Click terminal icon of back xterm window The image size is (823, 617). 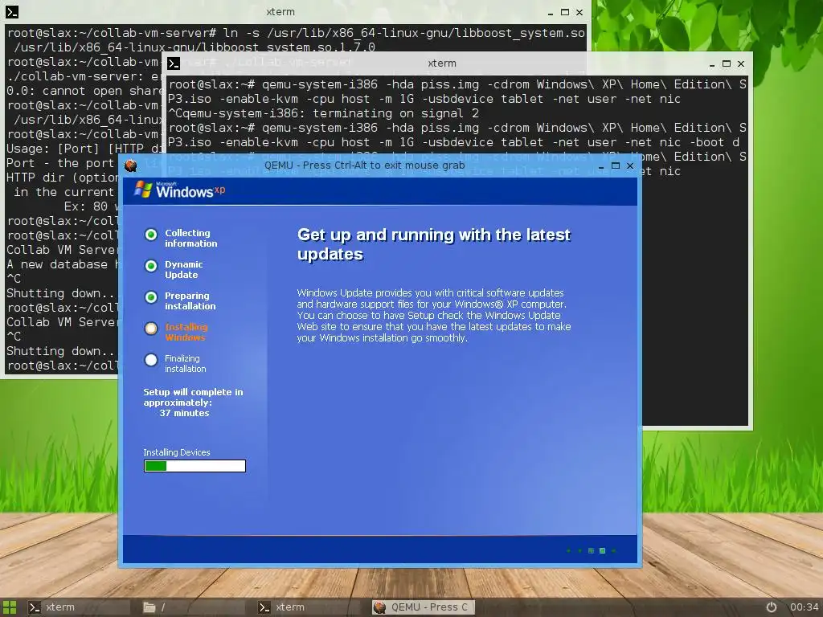[x=12, y=11]
